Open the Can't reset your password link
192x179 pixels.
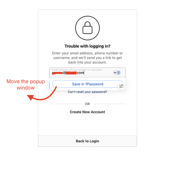[x=87, y=92]
